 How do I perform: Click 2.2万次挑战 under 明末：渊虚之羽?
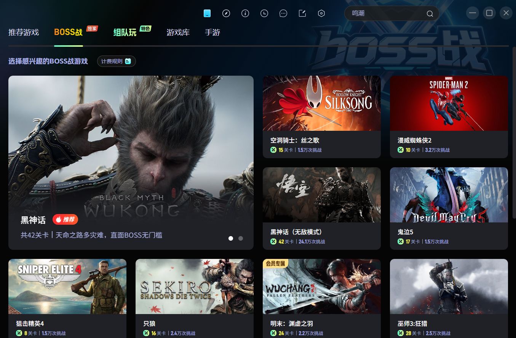pos(310,333)
